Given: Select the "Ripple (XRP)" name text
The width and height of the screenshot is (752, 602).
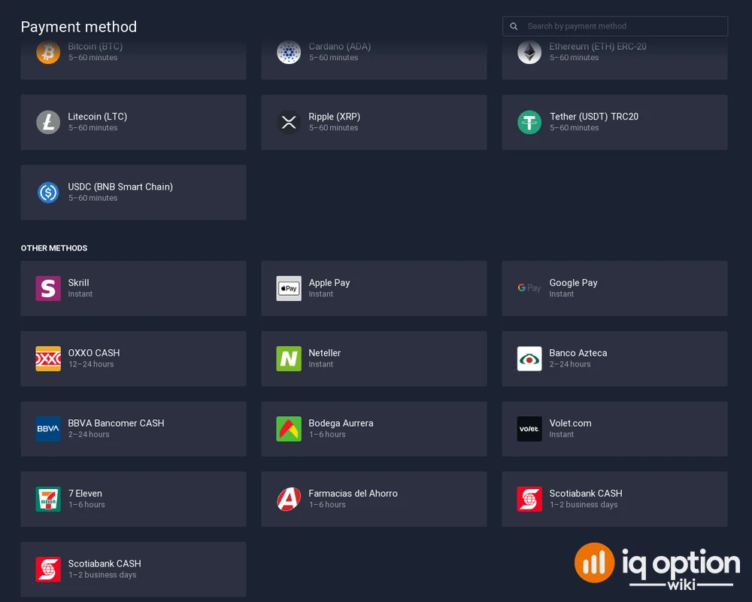Looking at the screenshot, I should click(x=335, y=117).
